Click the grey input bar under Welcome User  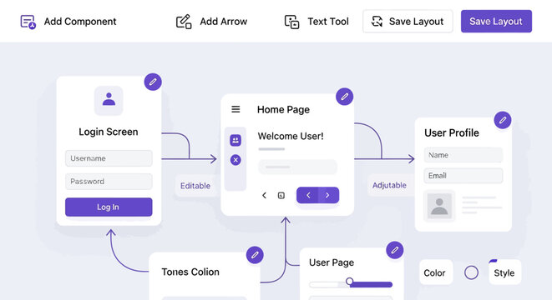pos(297,167)
